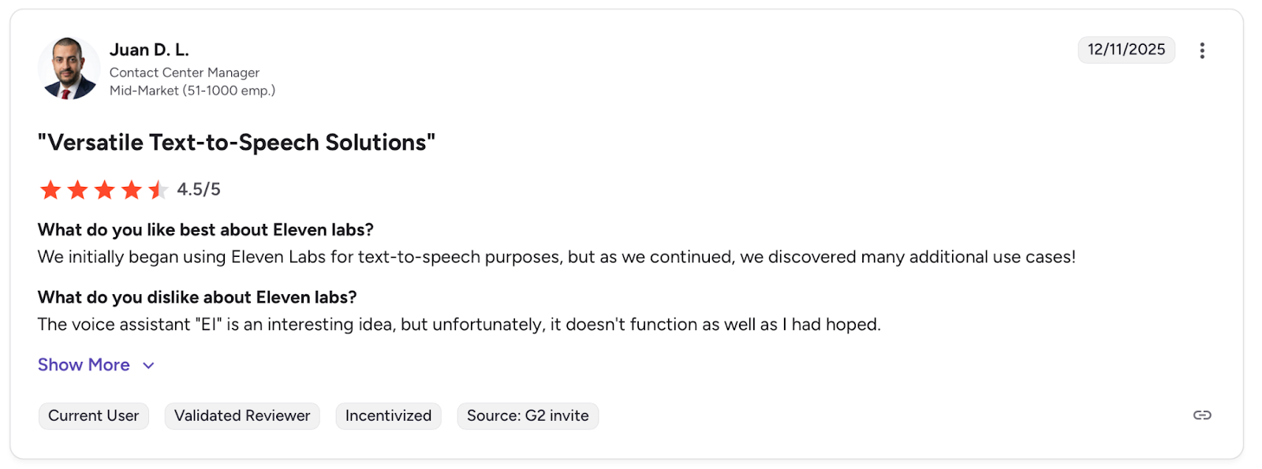Open reviewer name Juan D. L.
Image resolution: width=1262 pixels, height=469 pixels.
click(149, 50)
